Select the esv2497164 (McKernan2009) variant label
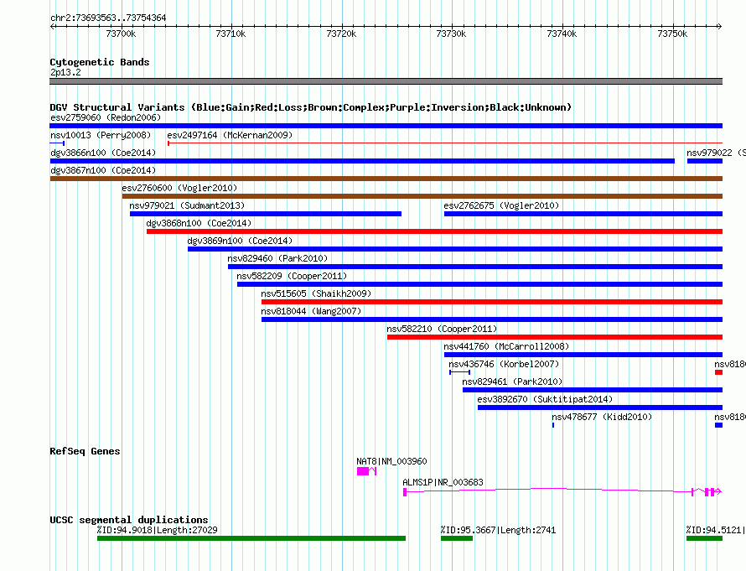 pyautogui.click(x=230, y=135)
